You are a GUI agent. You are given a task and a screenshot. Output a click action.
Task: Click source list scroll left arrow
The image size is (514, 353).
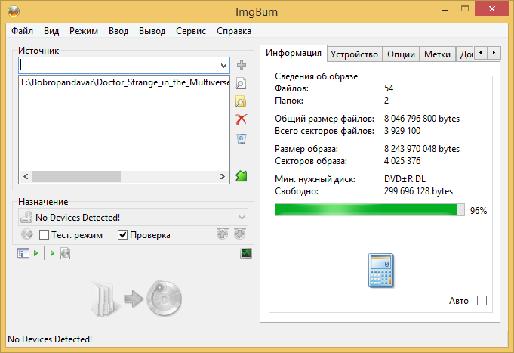(x=26, y=176)
